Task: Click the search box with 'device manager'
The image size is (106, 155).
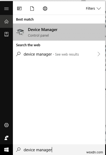Action: point(59,150)
